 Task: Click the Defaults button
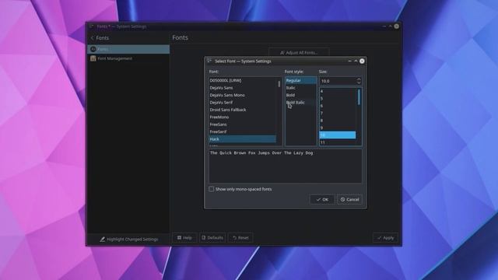point(212,237)
